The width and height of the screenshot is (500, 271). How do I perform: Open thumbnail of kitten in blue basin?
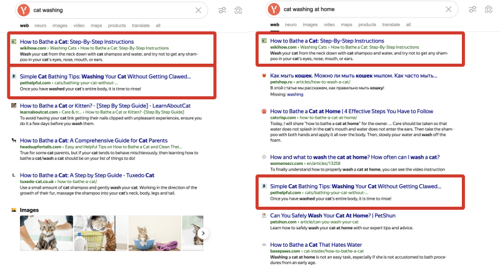[154, 233]
